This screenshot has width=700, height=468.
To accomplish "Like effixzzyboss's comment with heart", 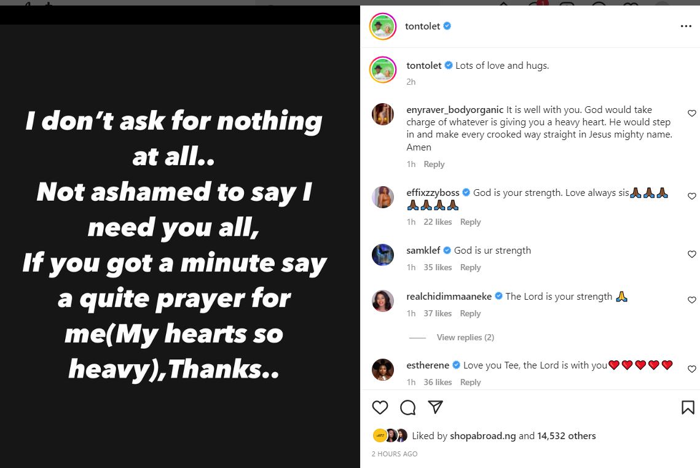I will [x=692, y=197].
